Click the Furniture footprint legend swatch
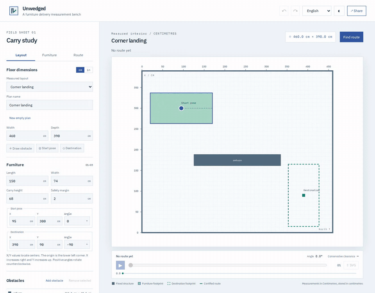The width and height of the screenshot is (375, 293). tap(139, 284)
